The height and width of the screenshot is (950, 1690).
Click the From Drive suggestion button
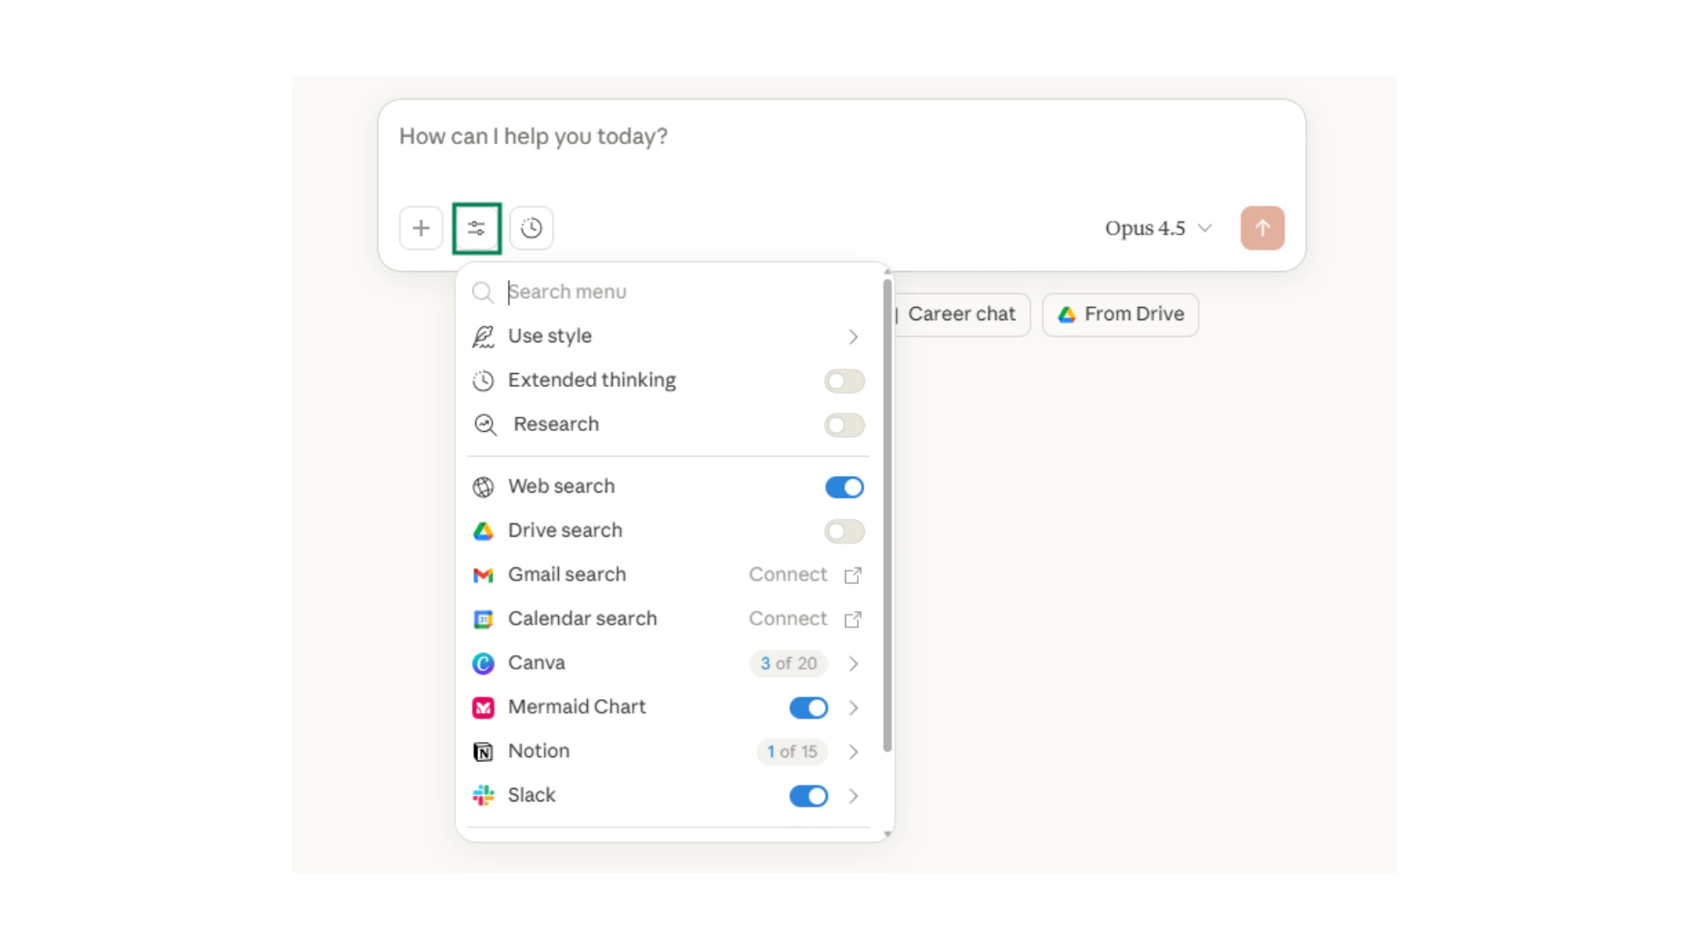(x=1120, y=314)
